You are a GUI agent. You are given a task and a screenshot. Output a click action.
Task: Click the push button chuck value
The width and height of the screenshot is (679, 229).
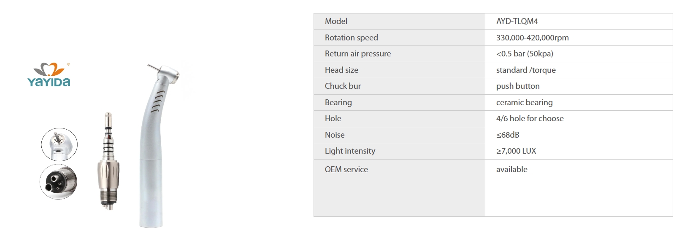click(518, 86)
